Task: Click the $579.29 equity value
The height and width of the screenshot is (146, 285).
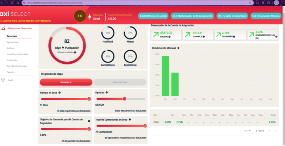Action: point(100,105)
